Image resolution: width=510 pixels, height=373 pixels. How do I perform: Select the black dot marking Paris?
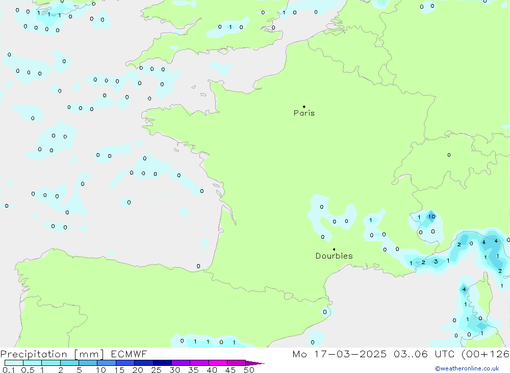point(304,106)
